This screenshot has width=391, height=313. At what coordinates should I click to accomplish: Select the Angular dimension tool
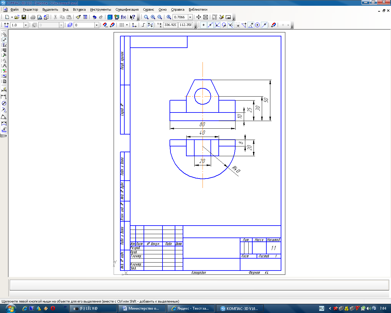[4, 117]
